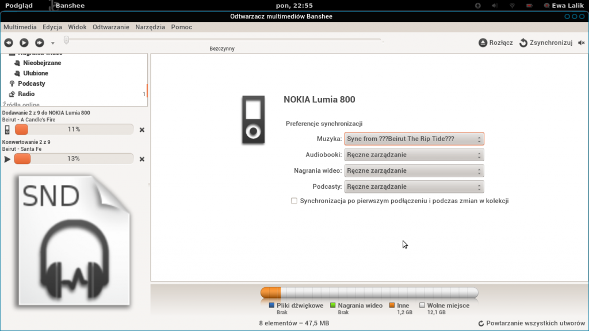Viewport: 589px width, 331px height.
Task: Open the Odtwarzanie menu
Action: pyautogui.click(x=111, y=27)
